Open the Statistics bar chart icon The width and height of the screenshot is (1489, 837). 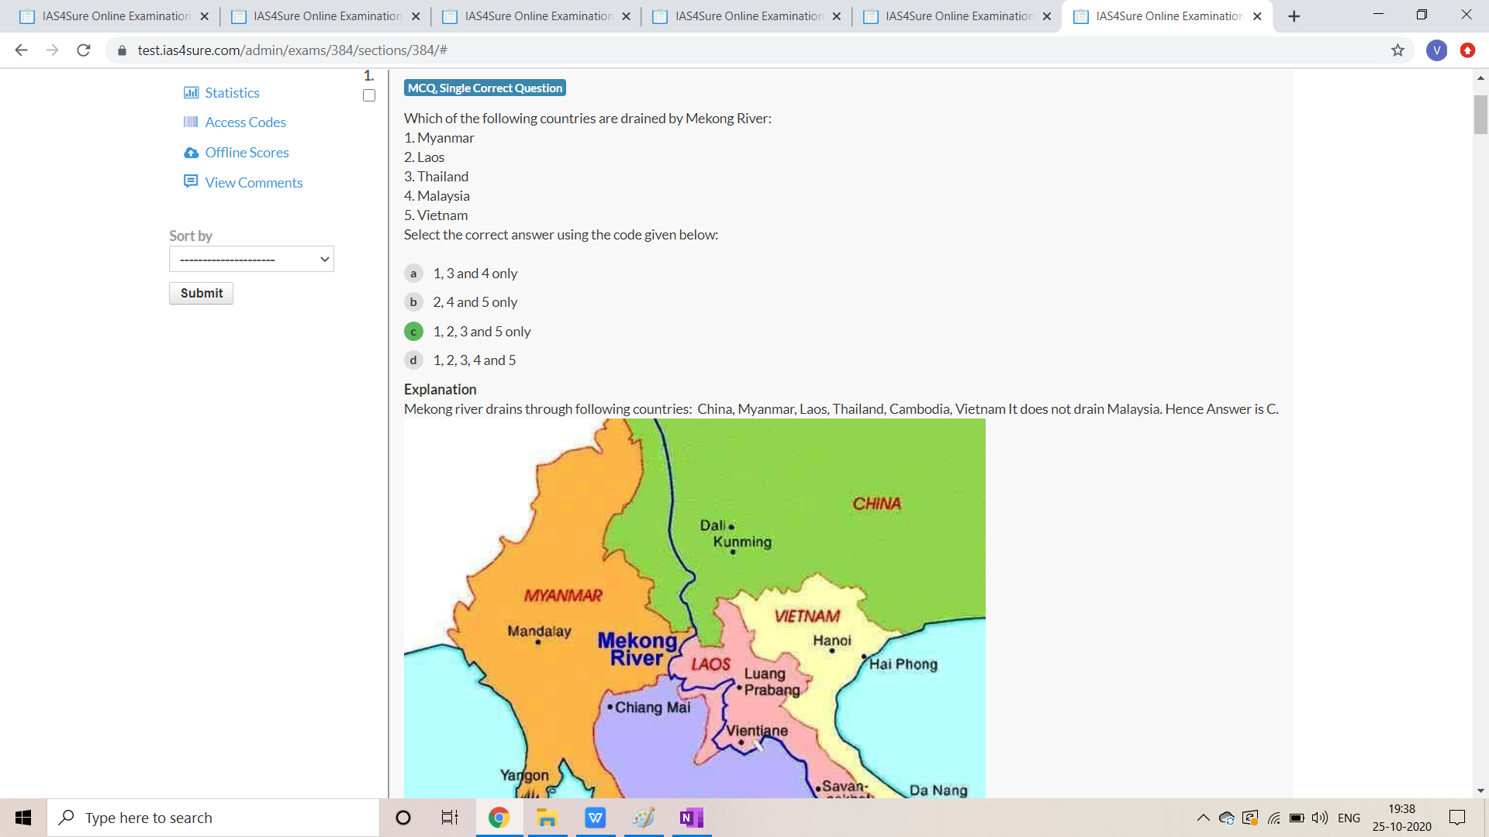pos(191,92)
